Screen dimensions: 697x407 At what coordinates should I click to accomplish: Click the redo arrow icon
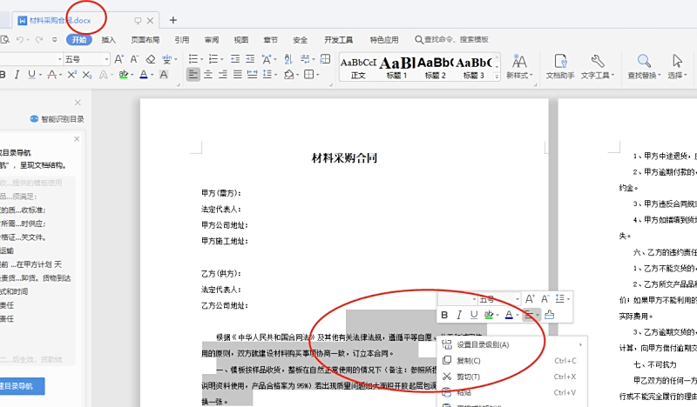point(38,40)
